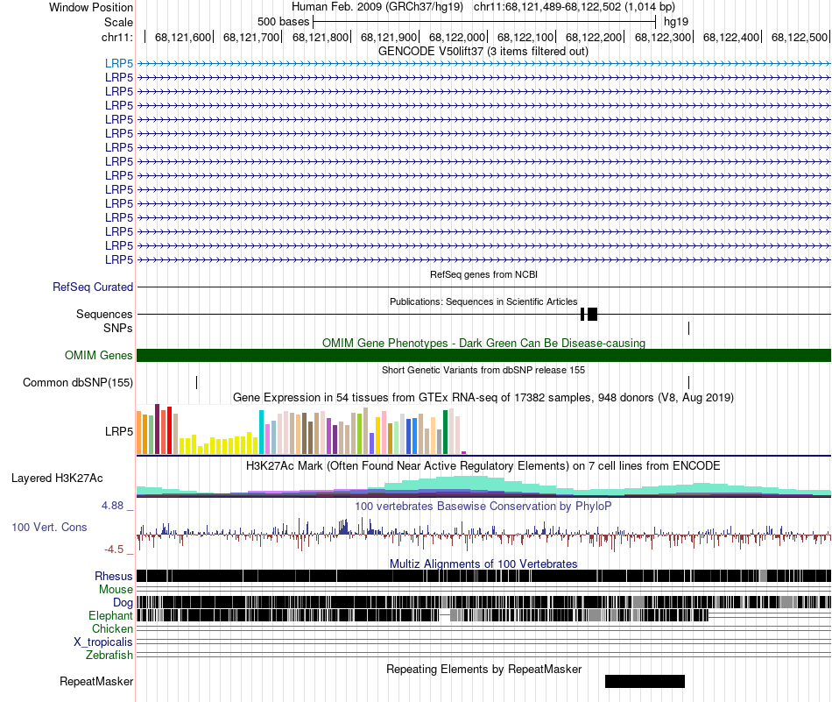The image size is (832, 702).
Task: Click the Layered H3K27Ac track label
Action: click(57, 478)
